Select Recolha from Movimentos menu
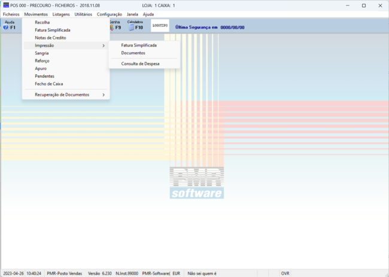Viewport: 389px width, 277px height. click(42, 22)
